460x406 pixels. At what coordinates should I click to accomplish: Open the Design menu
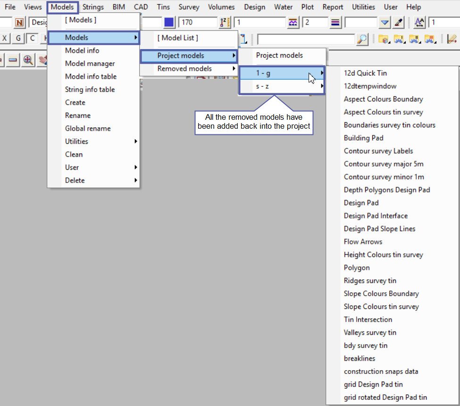coord(255,7)
